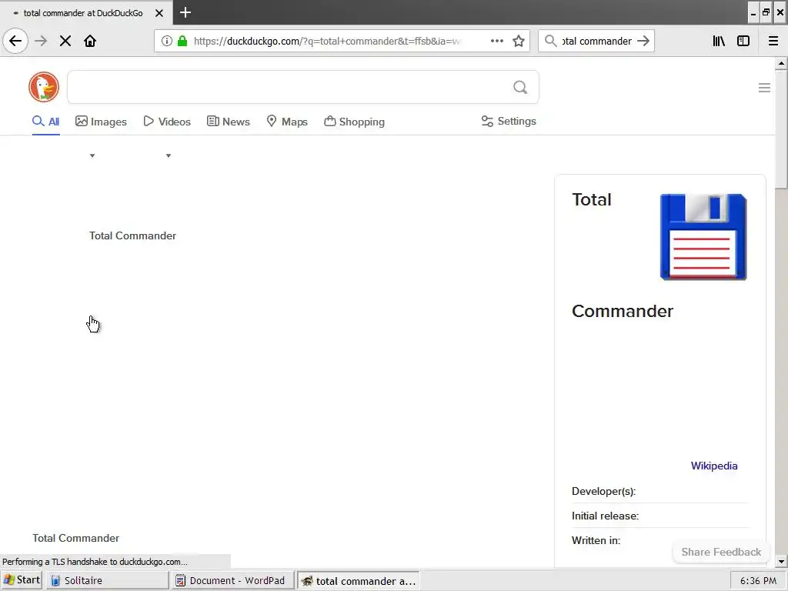
Task: Select the All results tab
Action: (45, 121)
